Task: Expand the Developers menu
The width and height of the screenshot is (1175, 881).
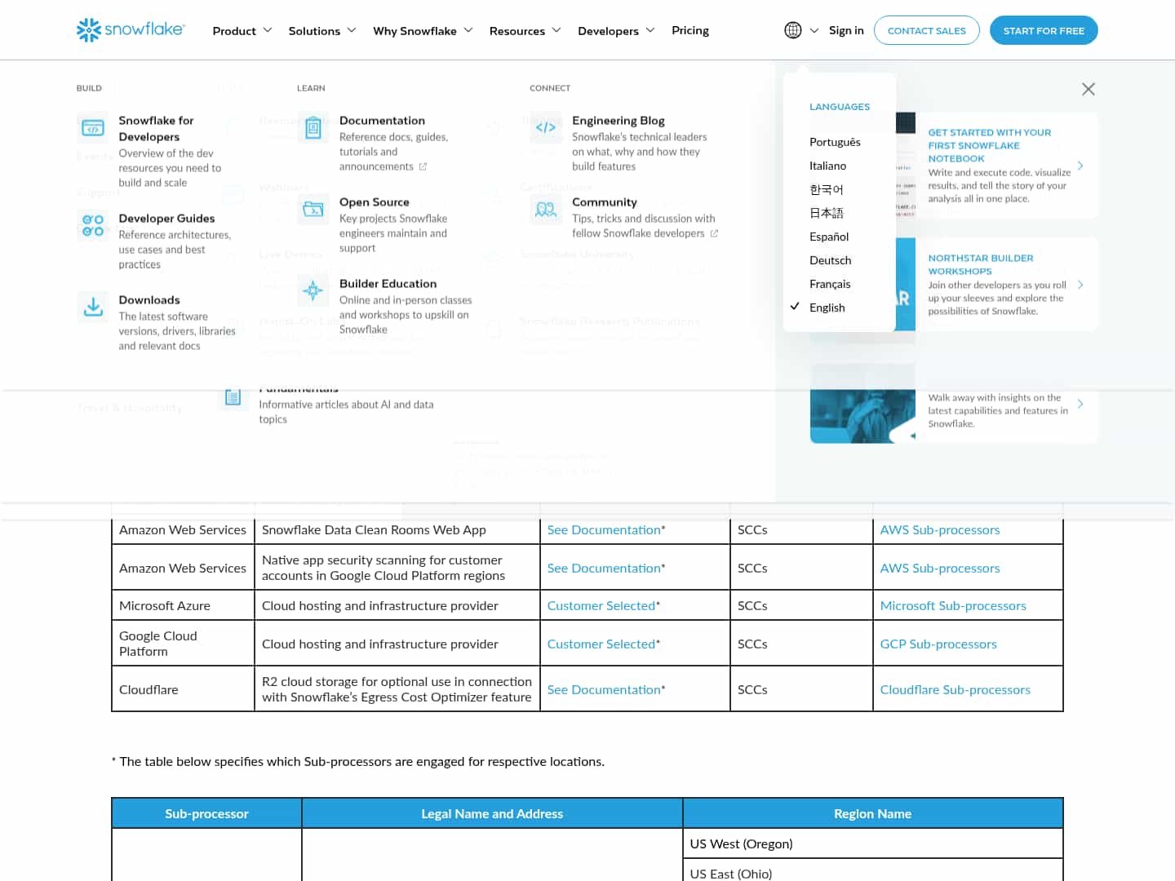Action: [x=616, y=31]
